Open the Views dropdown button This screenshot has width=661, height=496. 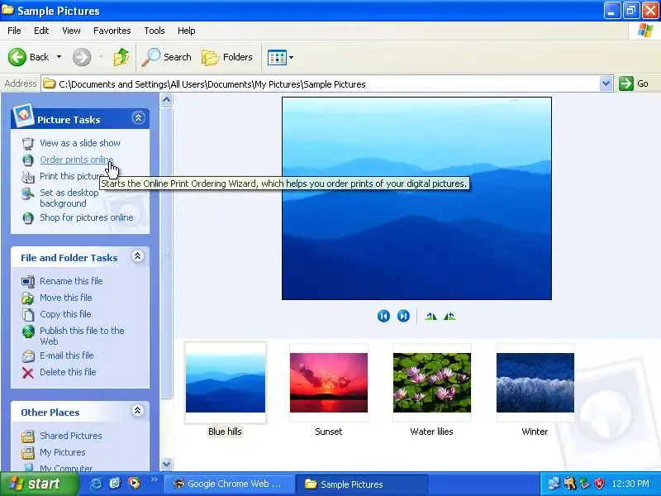click(x=280, y=57)
